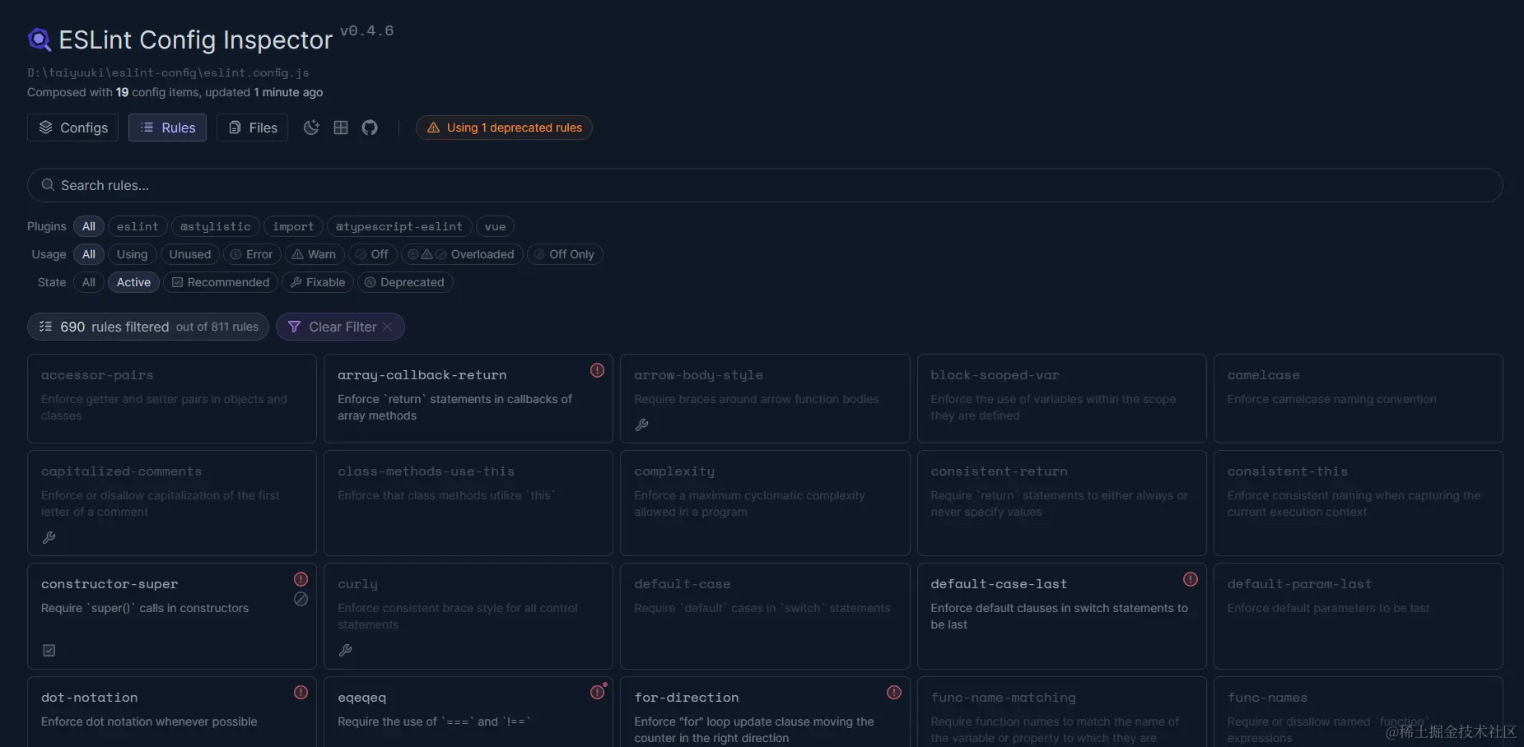Open the consistent-return rule title
The height and width of the screenshot is (747, 1524).
[1000, 471]
